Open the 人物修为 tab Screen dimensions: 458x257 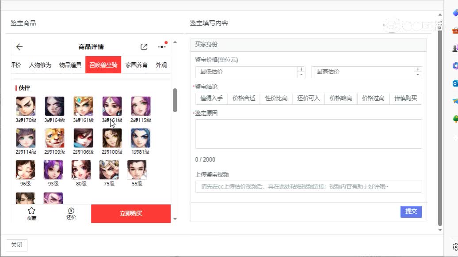click(x=40, y=65)
